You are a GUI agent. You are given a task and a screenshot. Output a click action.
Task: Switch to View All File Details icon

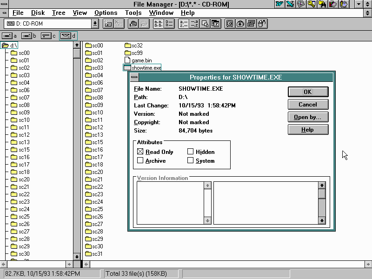(x=169, y=24)
